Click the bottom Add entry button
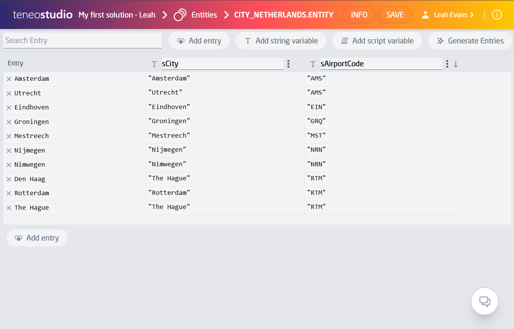Viewport: 514px width, 329px height. (37, 238)
